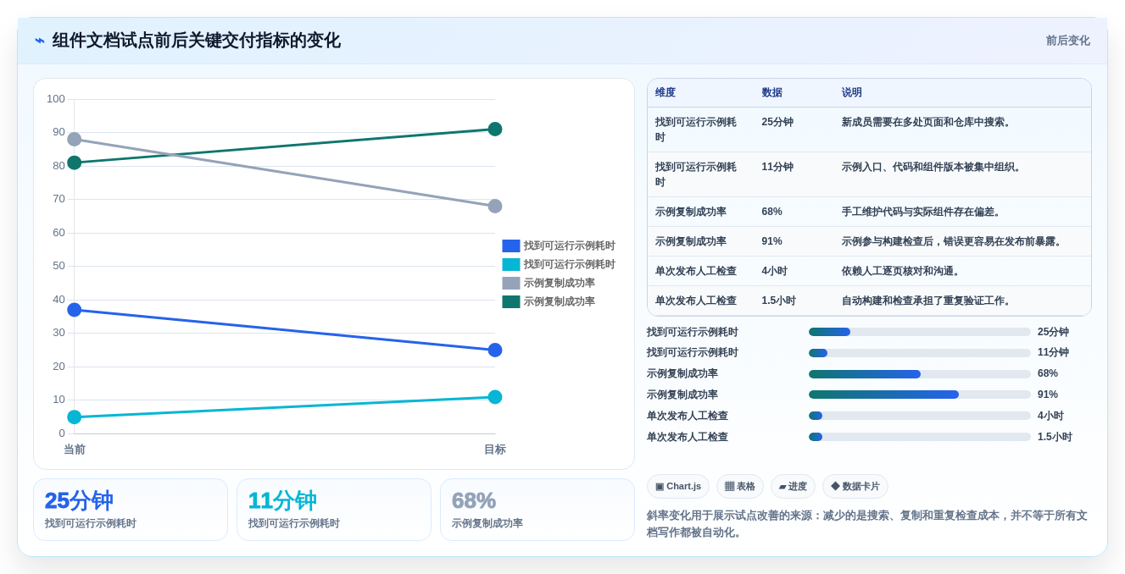Click the lightning icon beside the page title
This screenshot has width=1125, height=574.
pyautogui.click(x=40, y=41)
